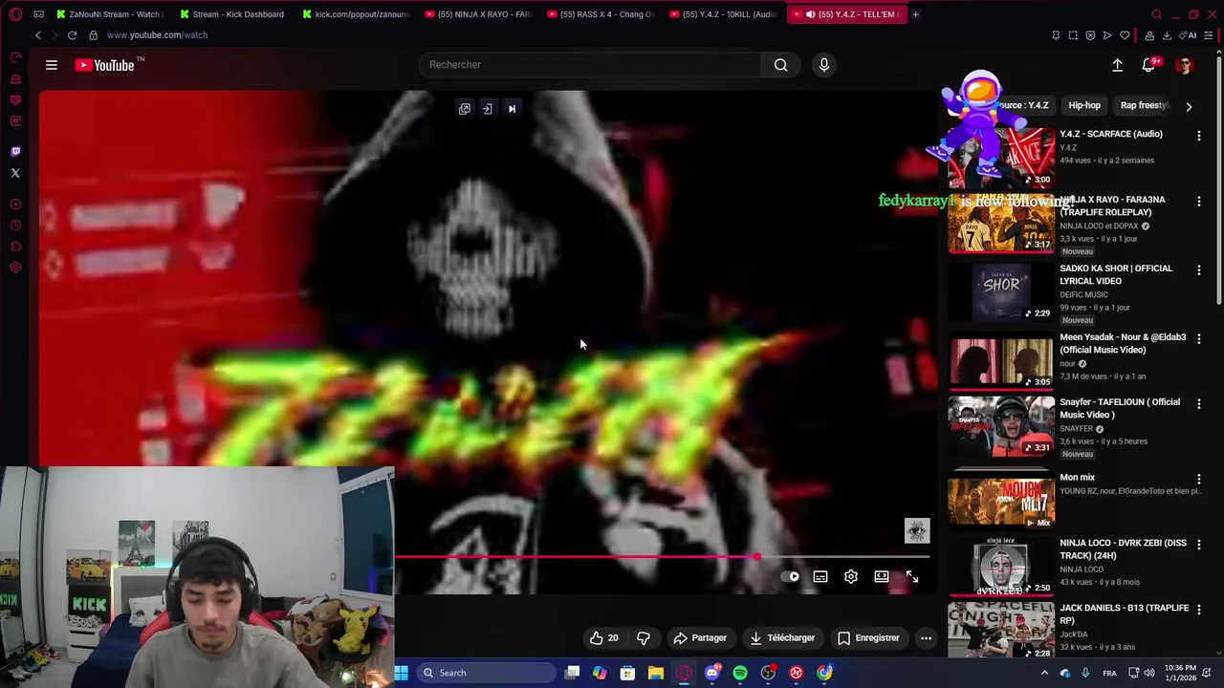Open YouTube notifications bell
The height and width of the screenshot is (688, 1224).
(x=1148, y=65)
